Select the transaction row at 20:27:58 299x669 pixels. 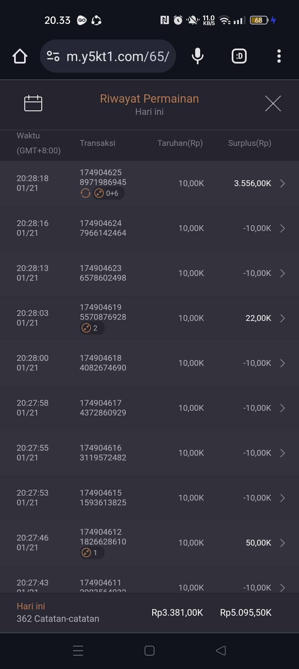pyautogui.click(x=149, y=408)
